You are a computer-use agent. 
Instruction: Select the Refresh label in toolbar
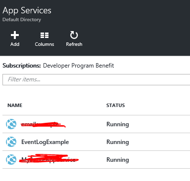[74, 44]
